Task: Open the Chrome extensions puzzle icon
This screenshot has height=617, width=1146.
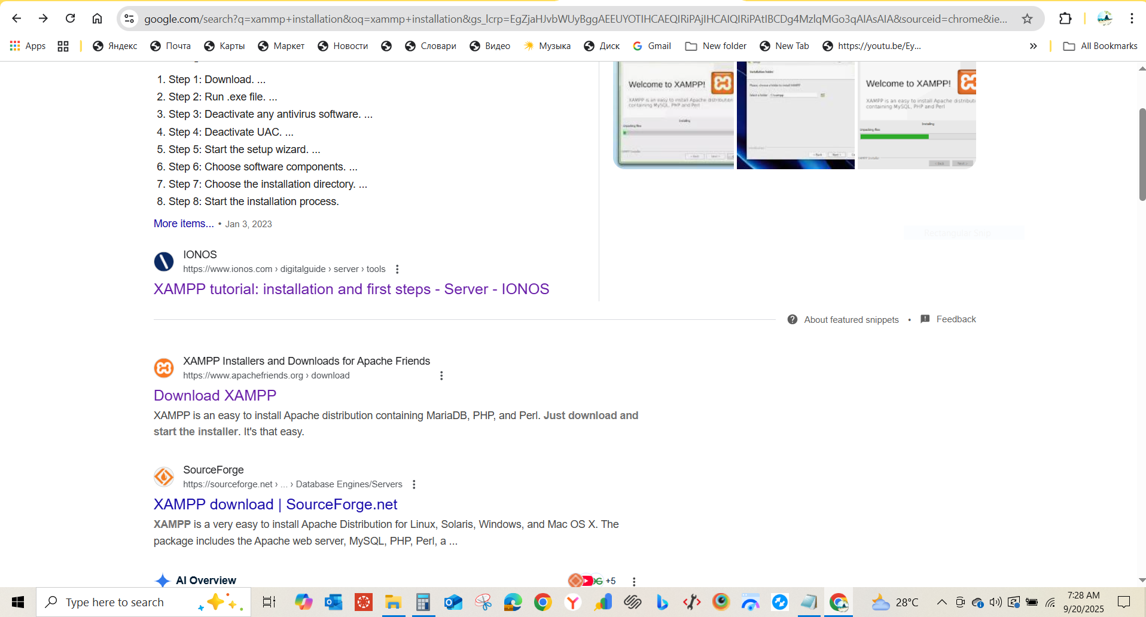Action: (1065, 19)
